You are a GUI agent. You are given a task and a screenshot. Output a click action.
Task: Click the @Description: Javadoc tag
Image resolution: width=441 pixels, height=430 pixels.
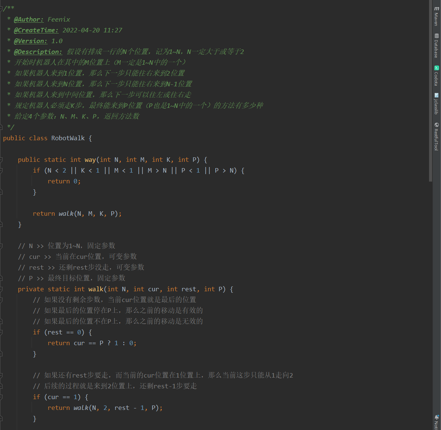pos(38,52)
